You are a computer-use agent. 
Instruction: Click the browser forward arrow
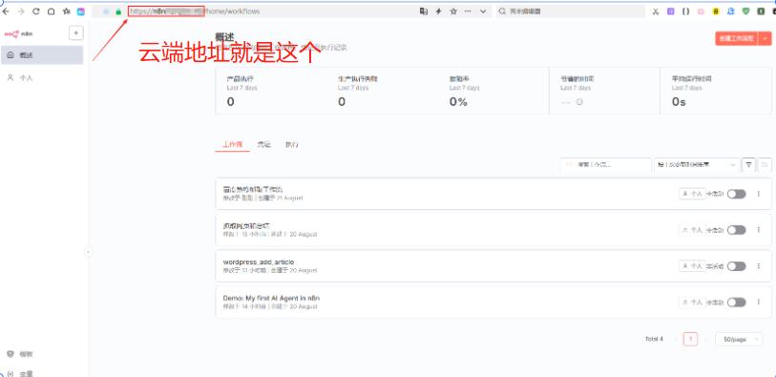pyautogui.click(x=21, y=11)
